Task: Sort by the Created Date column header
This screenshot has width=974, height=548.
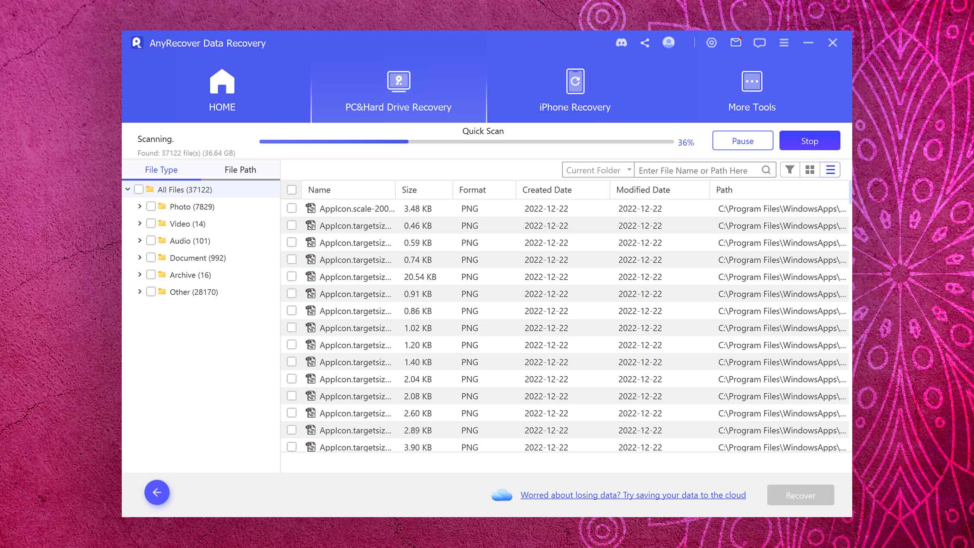Action: tap(563, 190)
